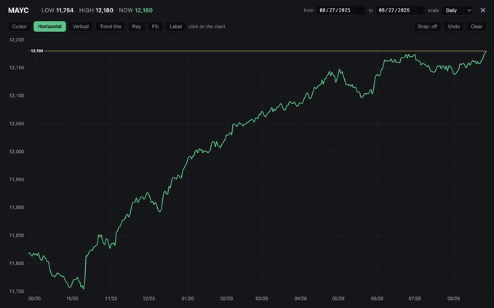This screenshot has width=494, height=308.
Task: Click the 12,050 y-axis label
Action: click(x=17, y=124)
